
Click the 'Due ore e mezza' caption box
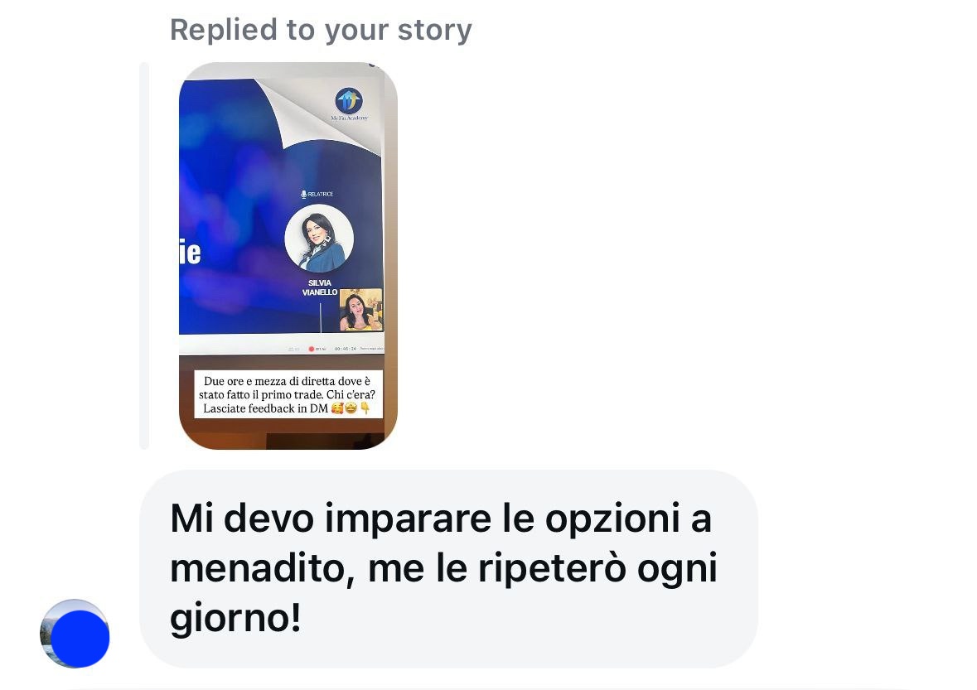288,394
